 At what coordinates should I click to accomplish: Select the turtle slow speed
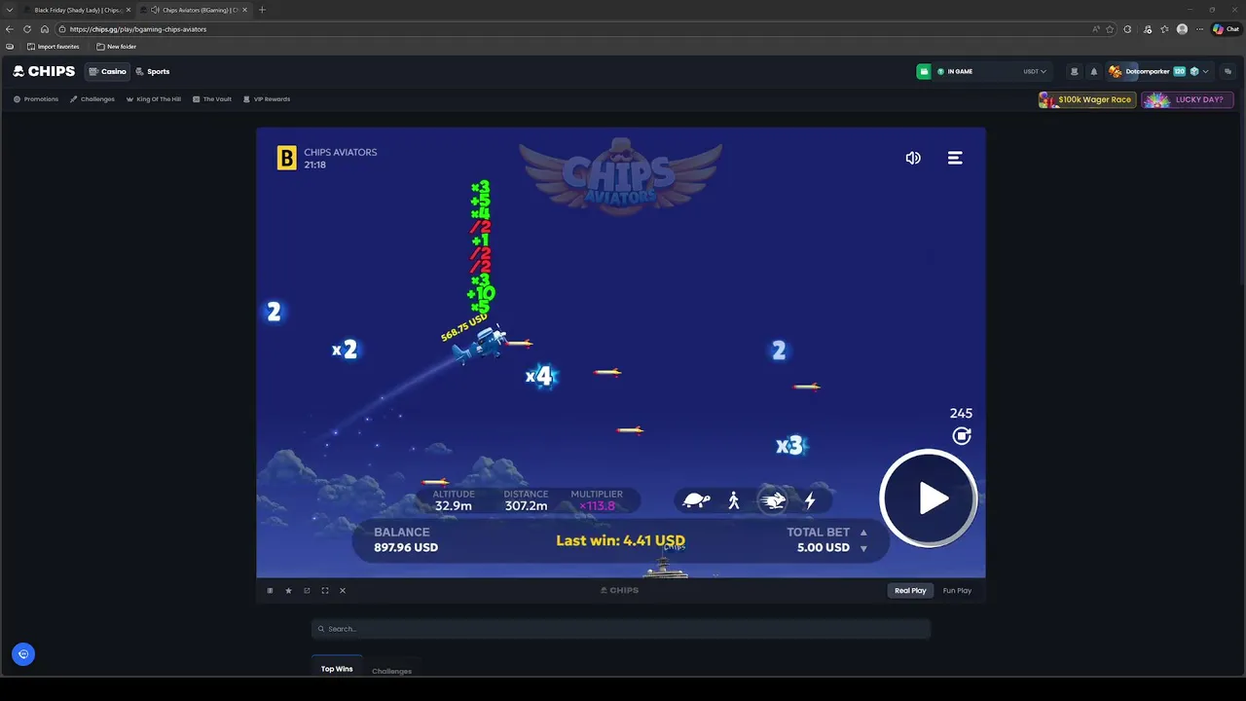pyautogui.click(x=696, y=500)
